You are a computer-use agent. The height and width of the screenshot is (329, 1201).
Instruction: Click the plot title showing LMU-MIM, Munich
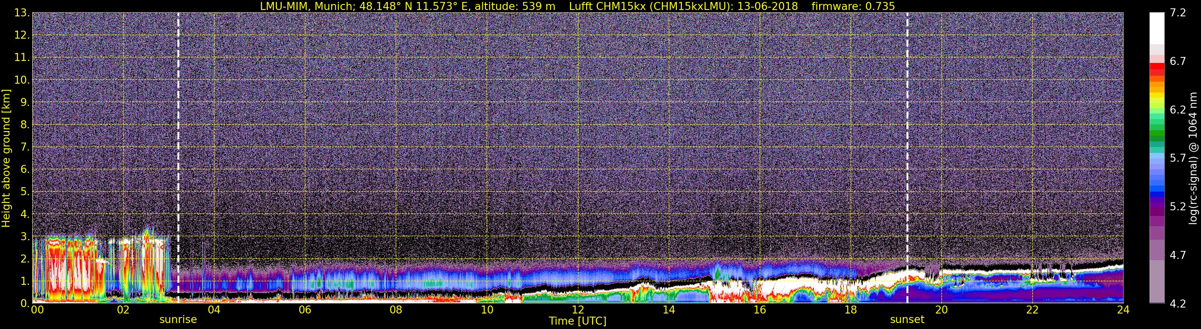[x=577, y=6]
